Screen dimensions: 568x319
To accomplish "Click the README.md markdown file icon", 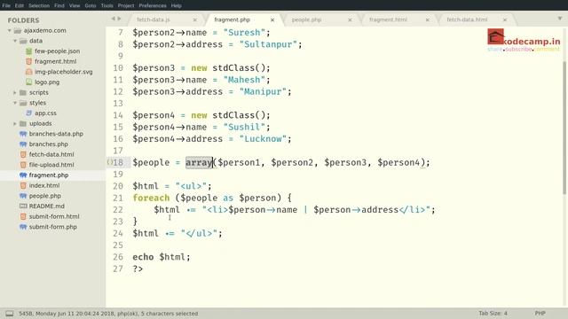I will pyautogui.click(x=23, y=206).
